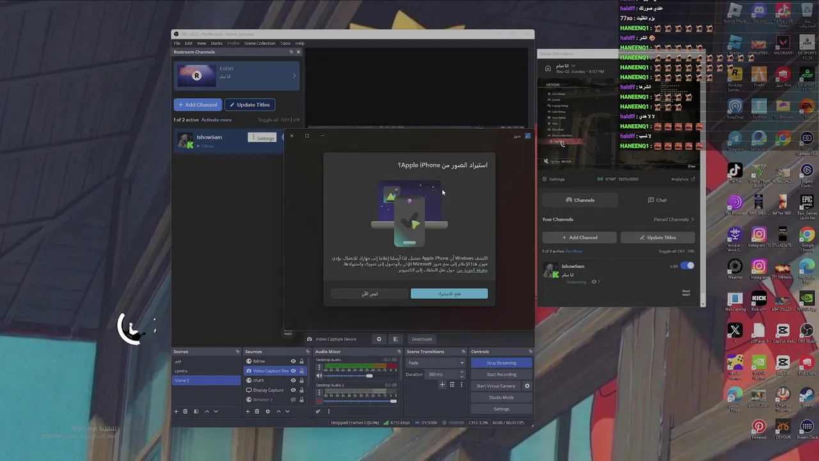Open filters icon next to Deactivate button
This screenshot has height=461, width=819.
[395, 339]
